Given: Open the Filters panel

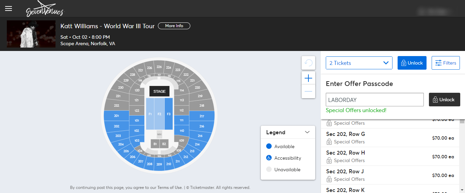Looking at the screenshot, I should (x=446, y=63).
